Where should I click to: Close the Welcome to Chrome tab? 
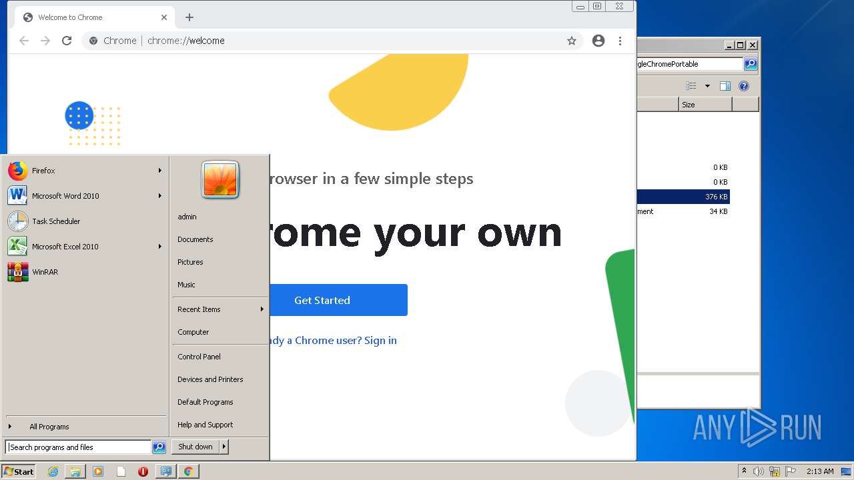(x=164, y=17)
